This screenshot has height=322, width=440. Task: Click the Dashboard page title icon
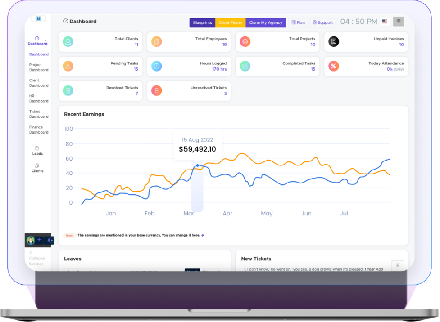tap(65, 21)
